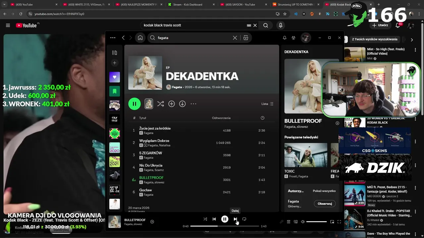Go to previous track in Spotify player
The width and height of the screenshot is (424, 238).
pos(214,219)
